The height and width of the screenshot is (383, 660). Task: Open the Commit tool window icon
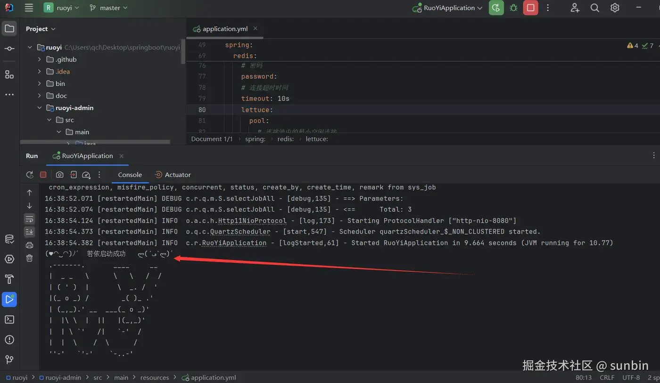(9, 49)
